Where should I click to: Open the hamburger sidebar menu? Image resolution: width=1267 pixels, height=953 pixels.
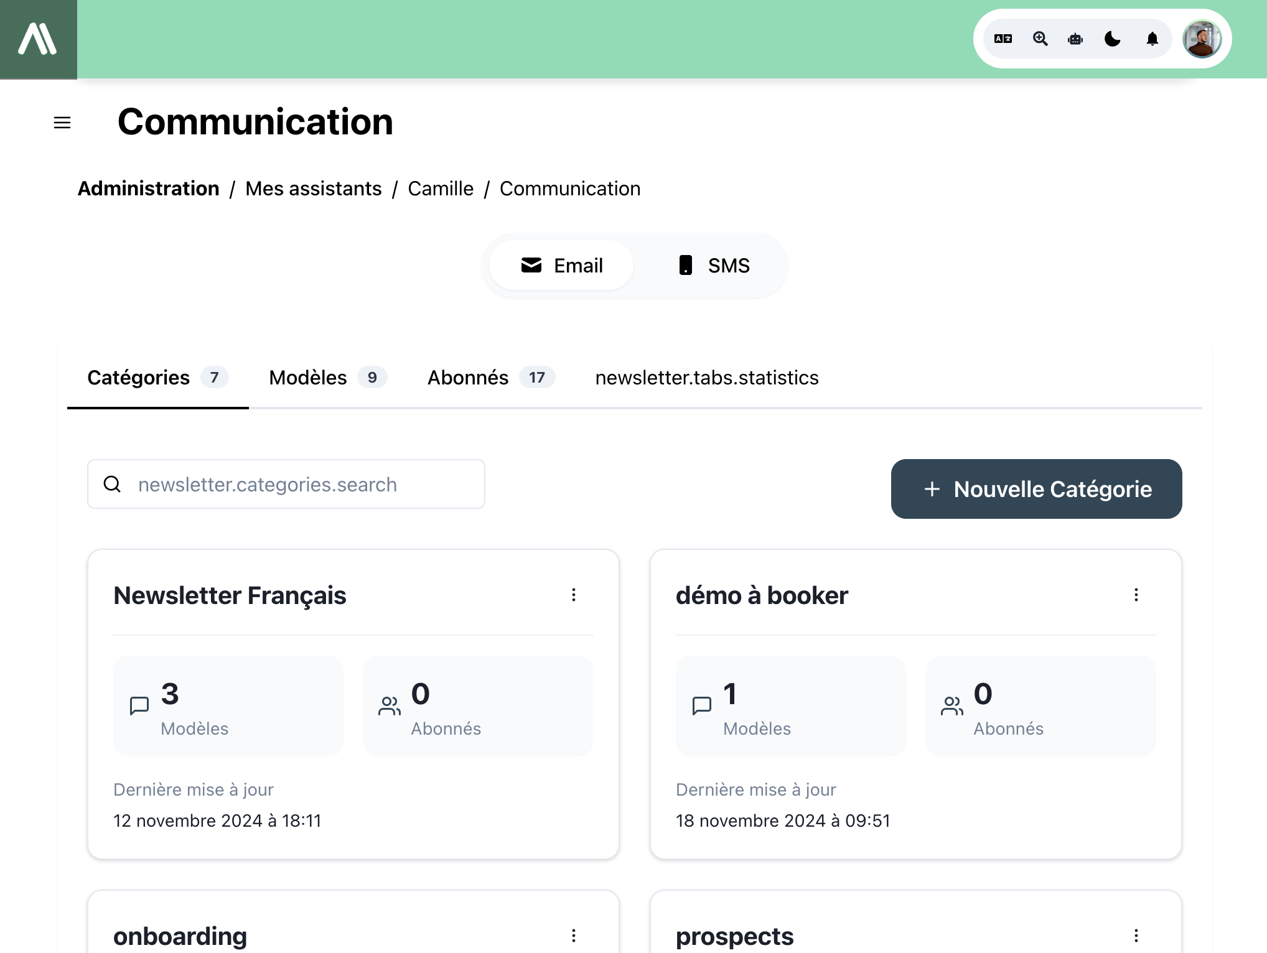point(62,123)
